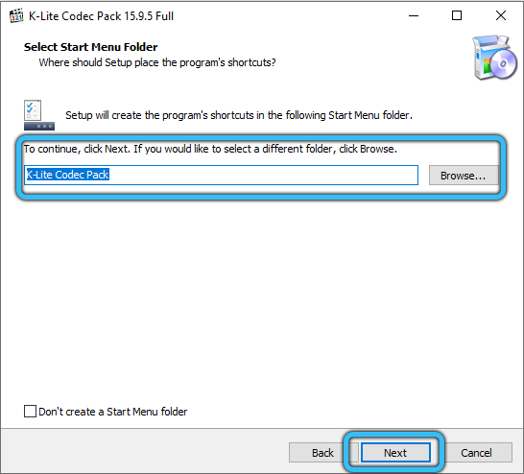Click the "Setup will create the program's shortcuts" text
The width and height of the screenshot is (524, 474).
click(239, 115)
